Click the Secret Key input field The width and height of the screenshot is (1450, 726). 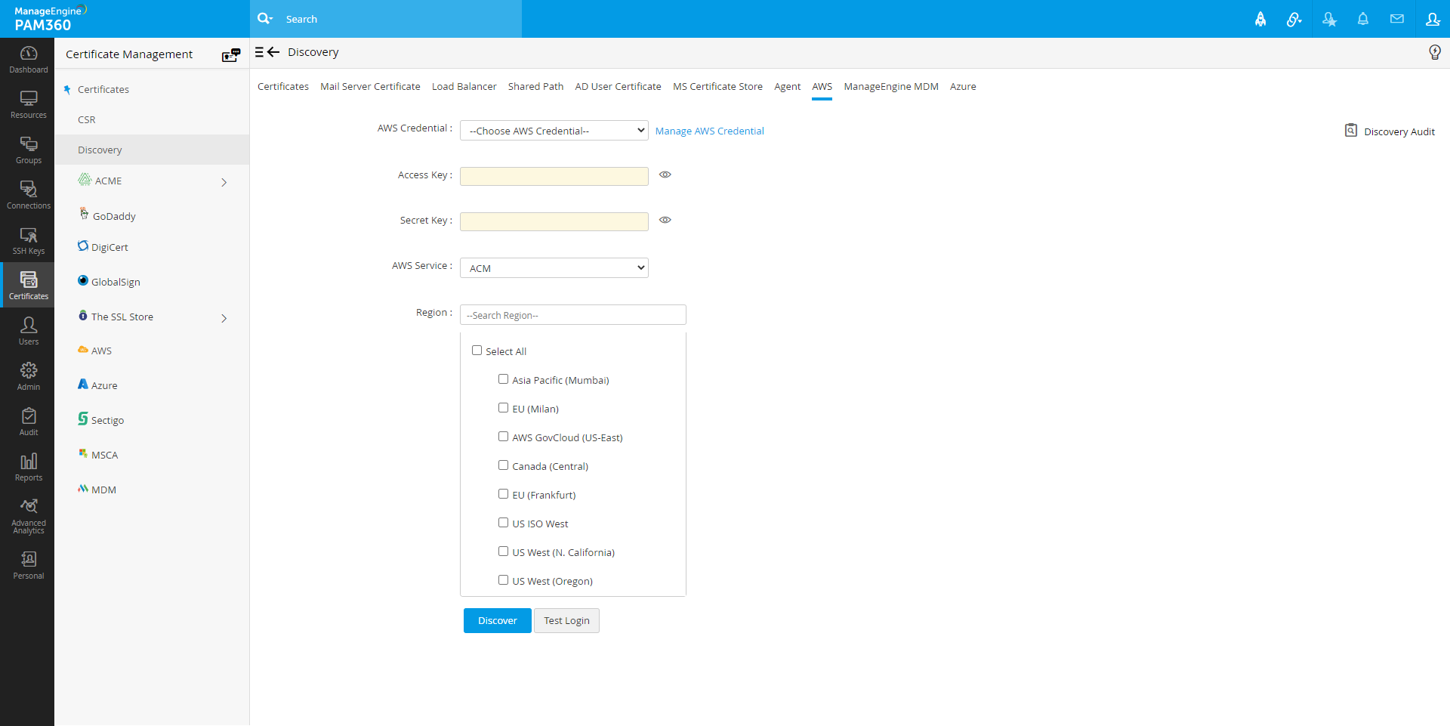(x=554, y=221)
